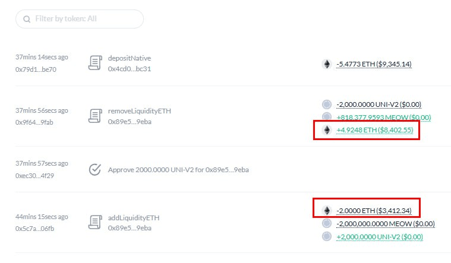Image resolution: width=451 pixels, height=263 pixels.
Task: Click the +818,377.9593 MEOW amount link
Action: [384, 118]
